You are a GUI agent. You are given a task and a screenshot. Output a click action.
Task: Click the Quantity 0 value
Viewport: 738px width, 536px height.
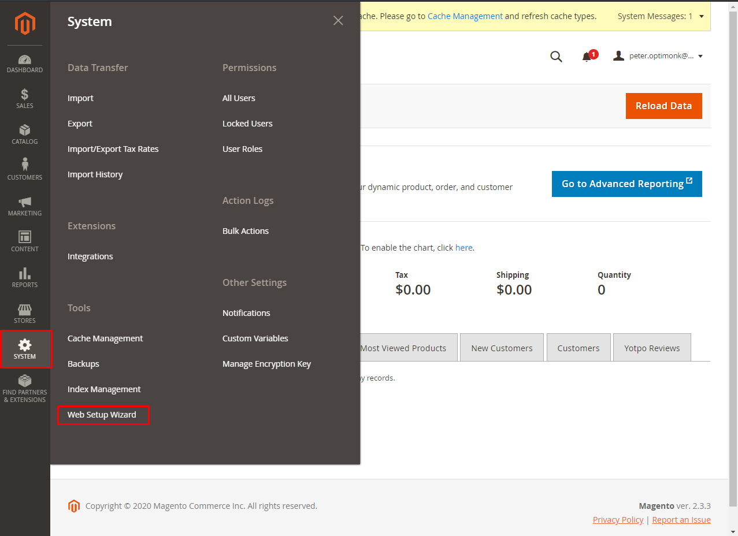[x=601, y=289]
